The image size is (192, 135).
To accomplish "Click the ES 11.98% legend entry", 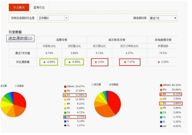I will pos(75,95).
